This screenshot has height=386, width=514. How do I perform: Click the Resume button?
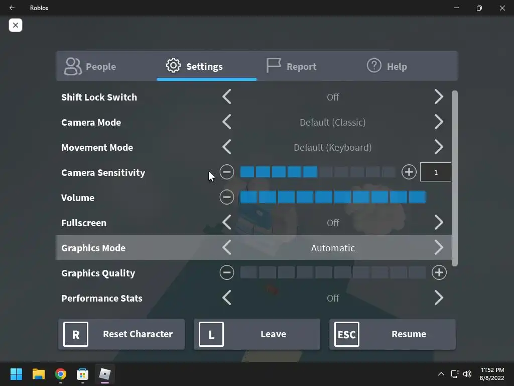point(393,334)
